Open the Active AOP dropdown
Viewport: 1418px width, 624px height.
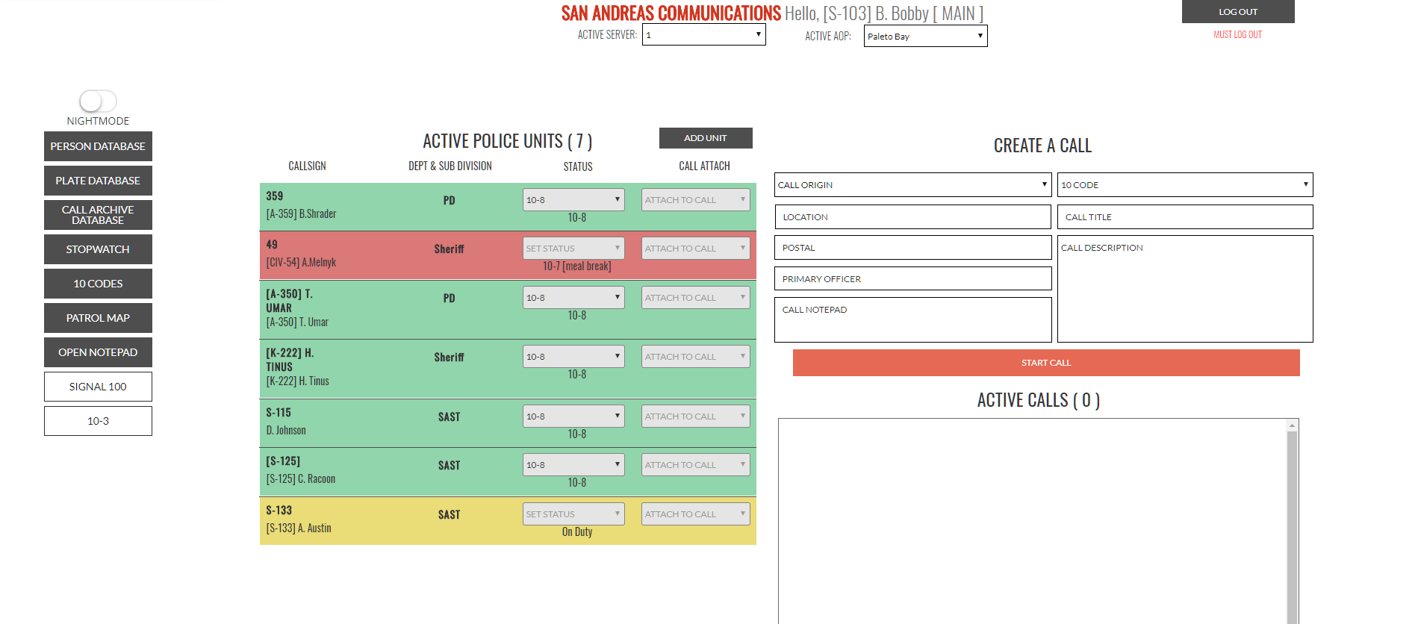[x=926, y=36]
